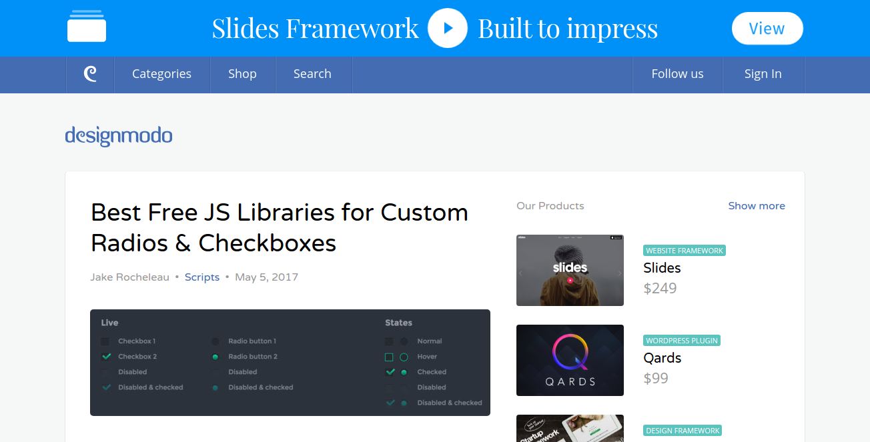Click the designmodo logo
Viewport: 870px width, 442px height.
[x=119, y=136]
